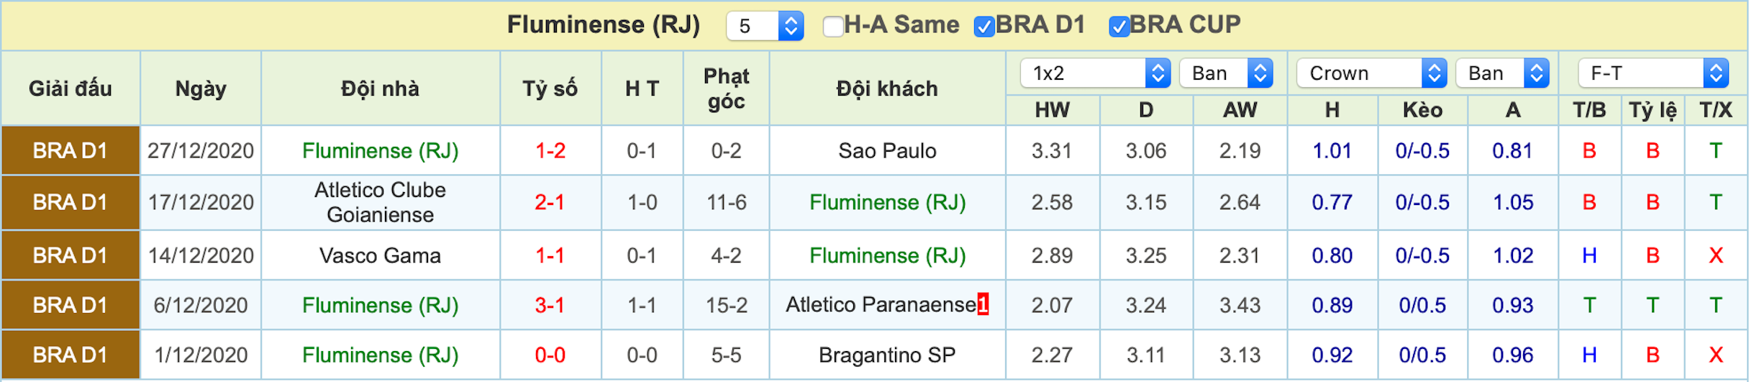Viewport: 1754px width, 382px height.
Task: Enable the H-A Same checkbox
Action: tap(833, 27)
